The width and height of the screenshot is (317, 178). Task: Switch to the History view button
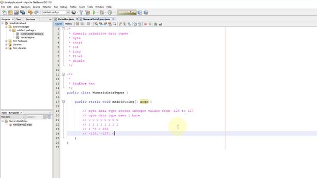tap(68, 24)
